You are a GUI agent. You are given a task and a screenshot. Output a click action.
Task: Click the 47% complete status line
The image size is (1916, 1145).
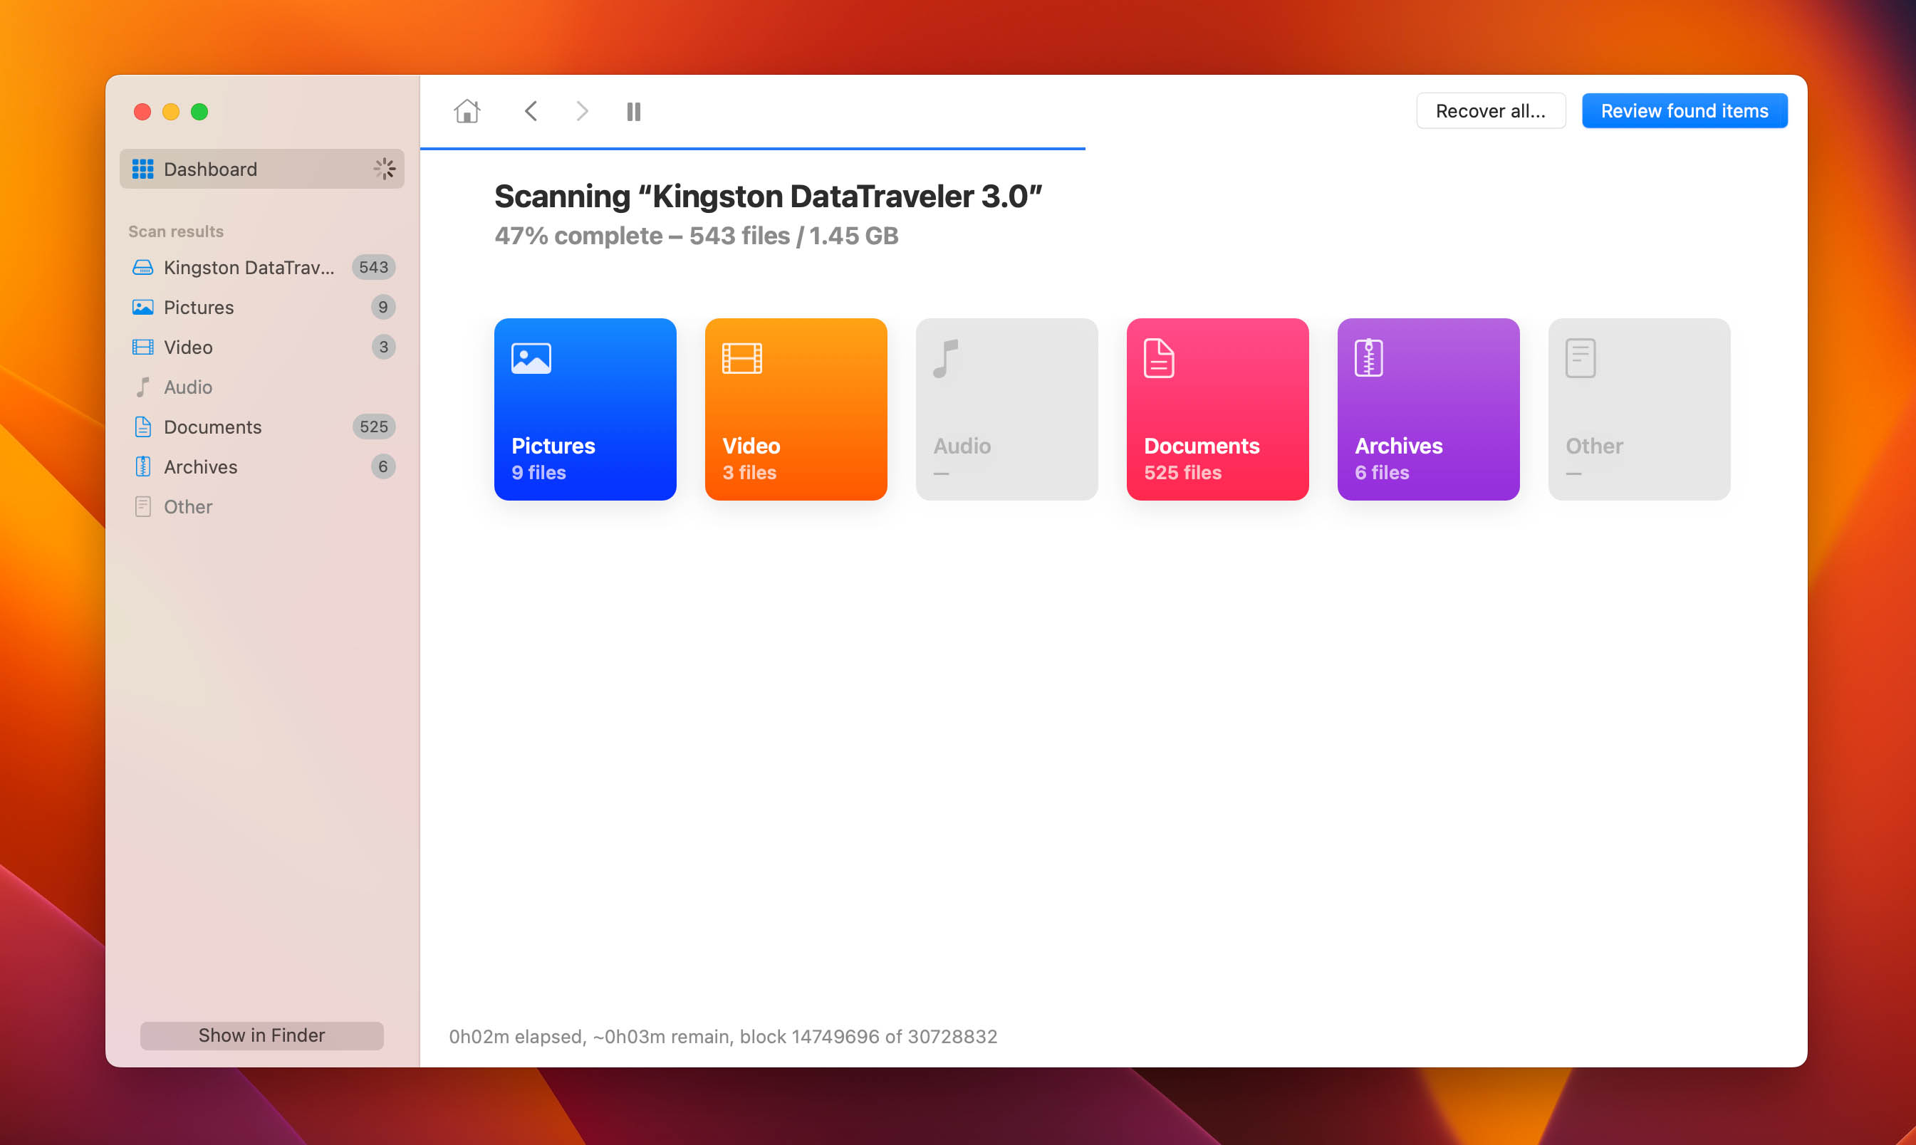696,236
